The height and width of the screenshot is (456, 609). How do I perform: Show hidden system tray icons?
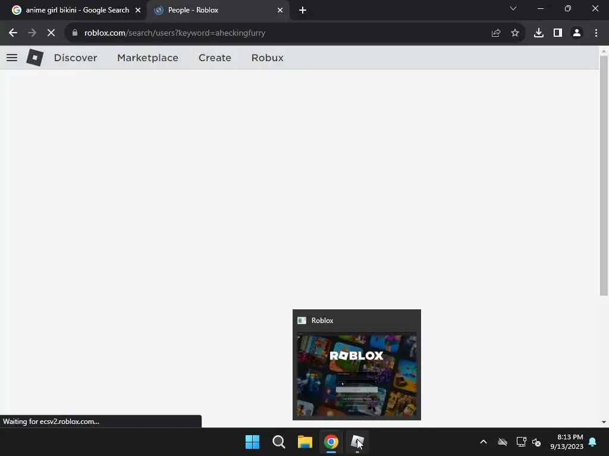tap(484, 442)
